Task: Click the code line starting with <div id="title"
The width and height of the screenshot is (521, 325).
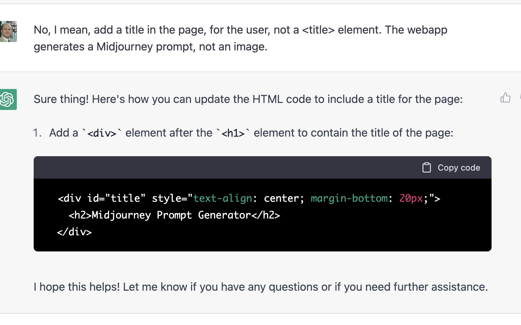Action: click(249, 198)
